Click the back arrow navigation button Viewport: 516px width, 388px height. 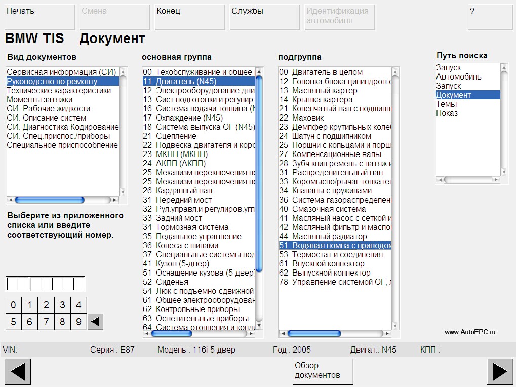18,372
